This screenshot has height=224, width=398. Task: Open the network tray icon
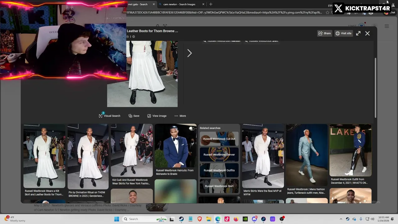pos(367,219)
